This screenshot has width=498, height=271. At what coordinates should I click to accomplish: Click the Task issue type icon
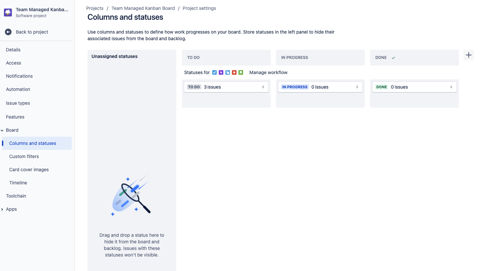tap(214, 72)
